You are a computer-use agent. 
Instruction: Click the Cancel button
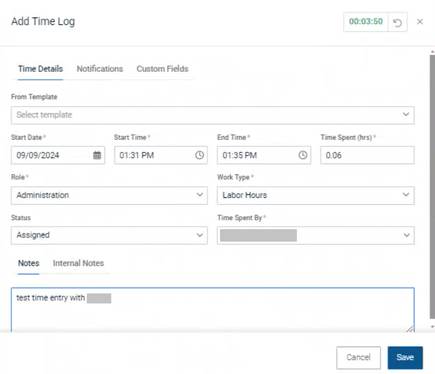point(358,358)
